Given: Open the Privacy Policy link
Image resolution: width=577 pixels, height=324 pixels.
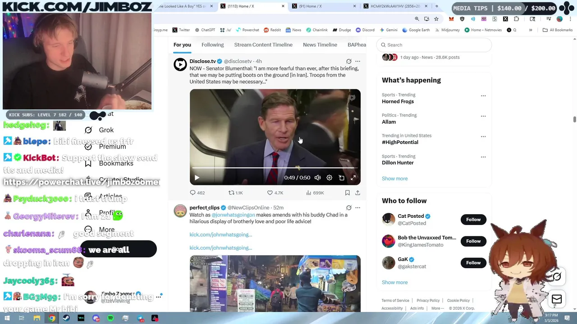Looking at the screenshot, I should (x=428, y=301).
